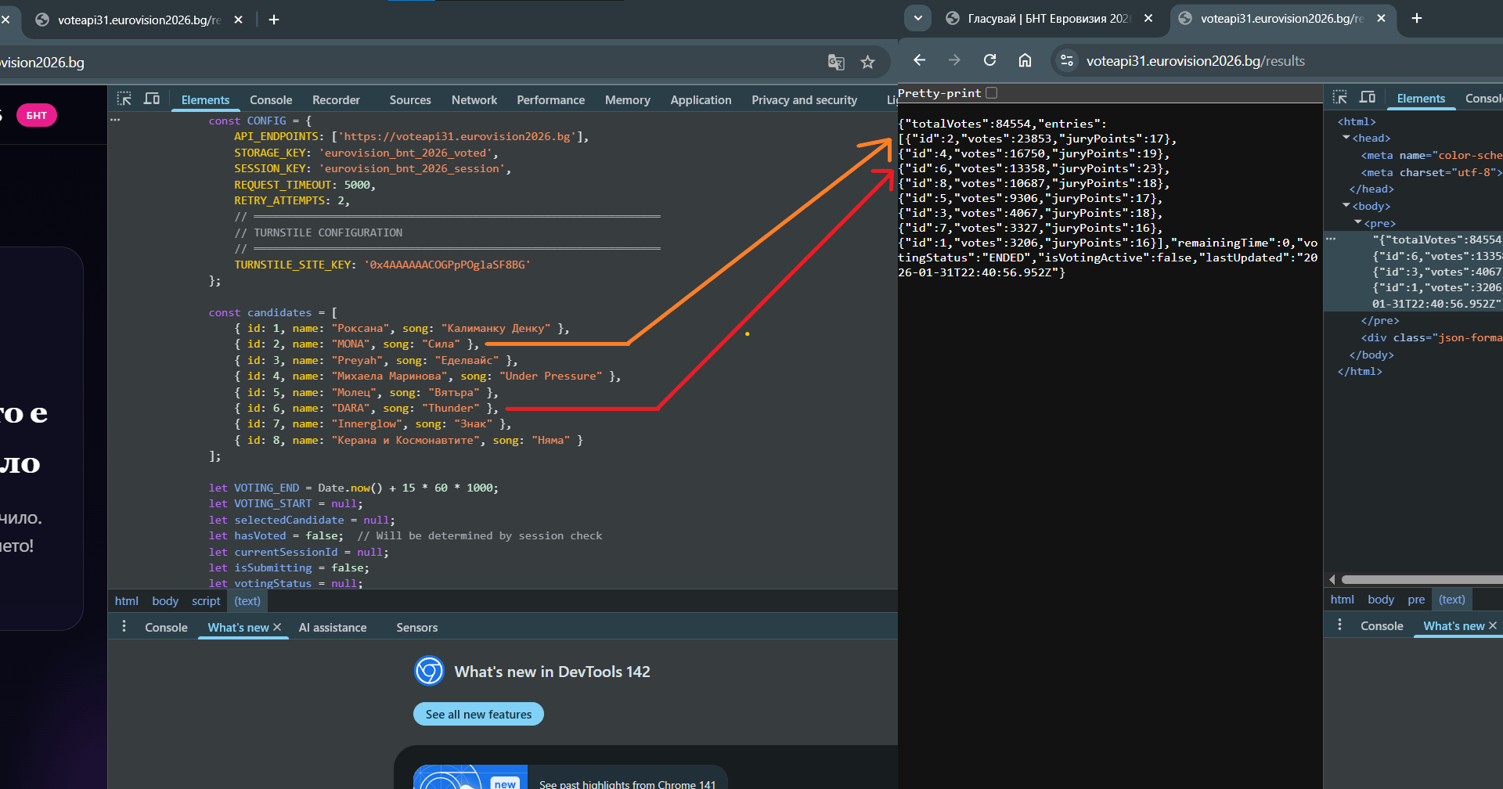This screenshot has width=1503, height=789.
Task: Collapse the pre element in DOM tree
Action: [x=1358, y=223]
